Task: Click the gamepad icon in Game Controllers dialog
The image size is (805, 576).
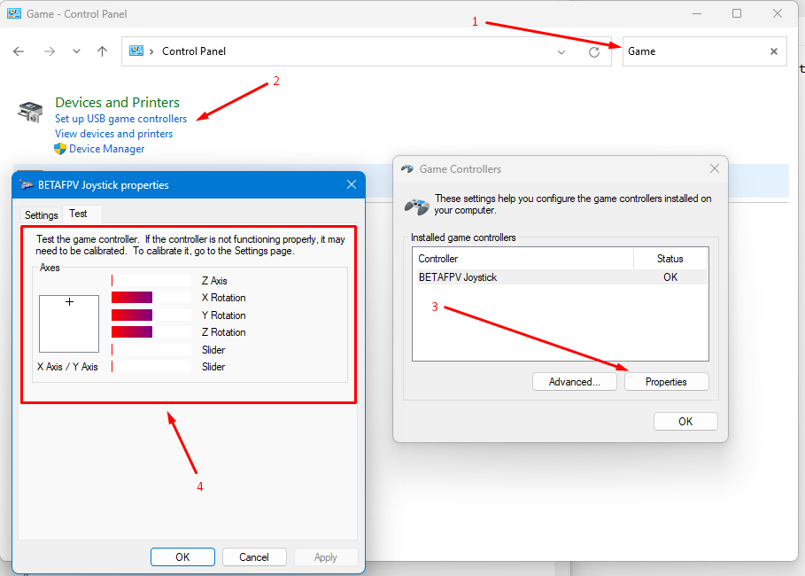Action: [417, 206]
